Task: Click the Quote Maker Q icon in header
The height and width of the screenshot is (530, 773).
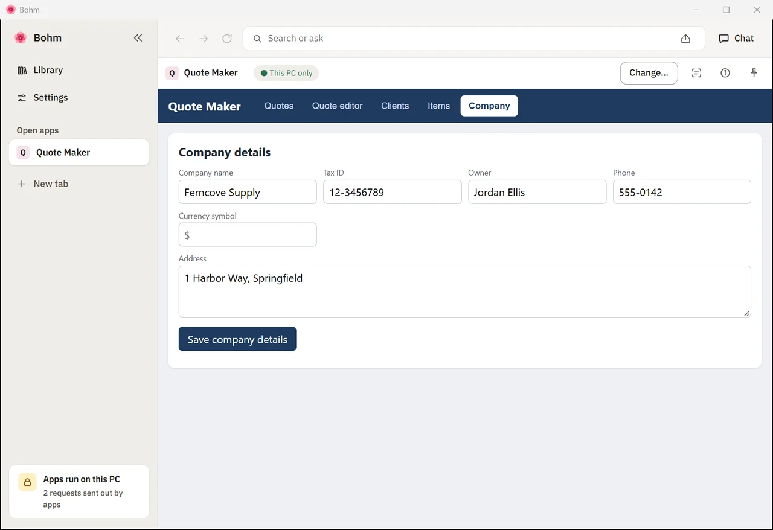Action: point(172,73)
